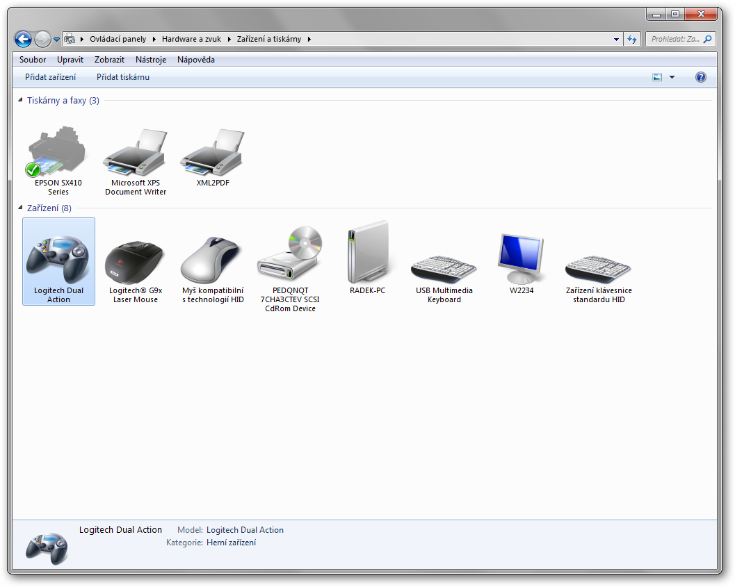The width and height of the screenshot is (735, 587).
Task: Select the EPSON SX410 Series printer icon
Action: click(x=58, y=152)
